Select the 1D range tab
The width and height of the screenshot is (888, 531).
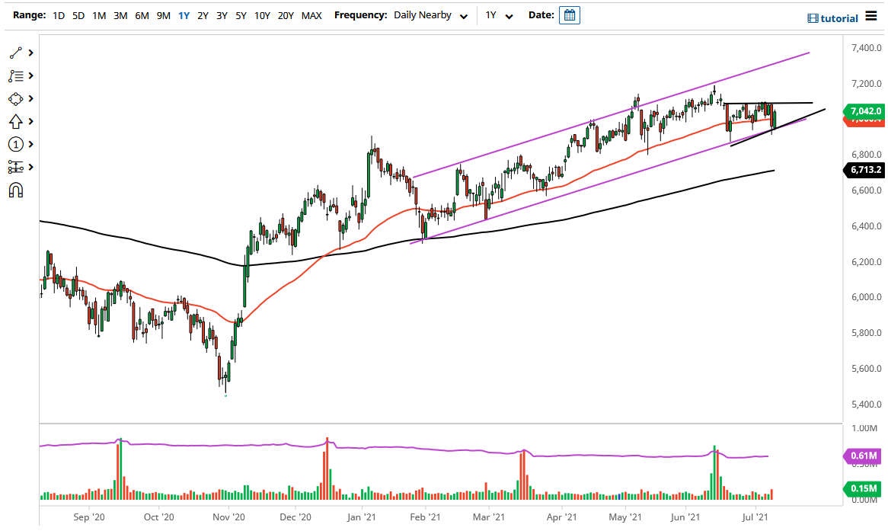coord(59,14)
